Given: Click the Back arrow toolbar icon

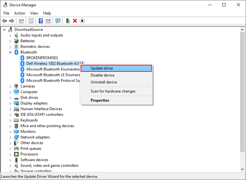Looking at the screenshot, I should (4, 21).
